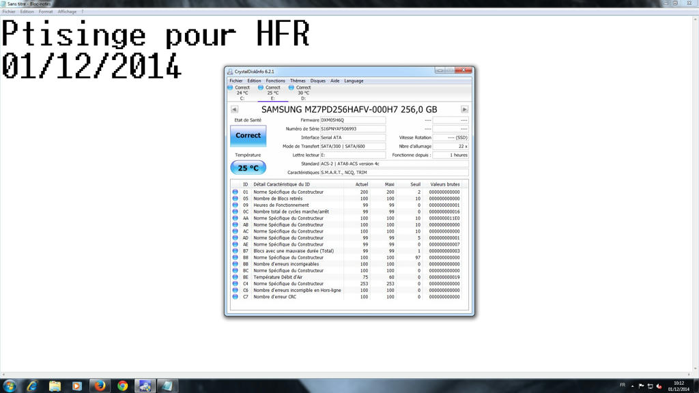Viewport: 699px width, 393px height.
Task: Click the status icon of attribute C7
Action: coord(236,297)
